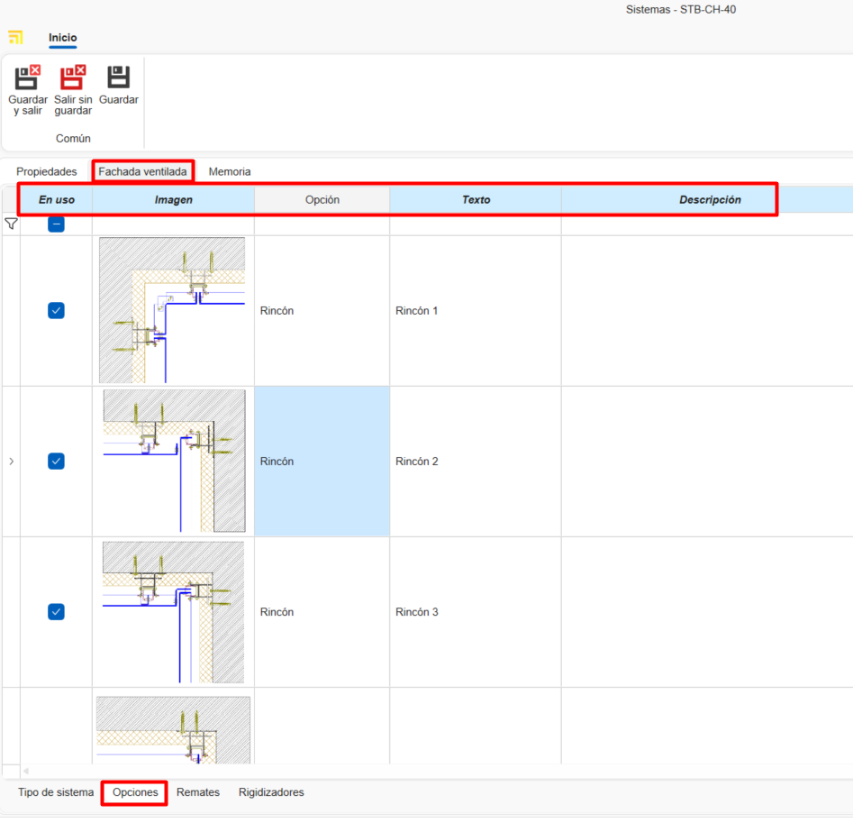
Task: Click the Descripción column header
Action: coord(710,200)
